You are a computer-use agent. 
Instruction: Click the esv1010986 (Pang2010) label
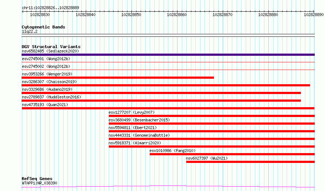coord(172,151)
